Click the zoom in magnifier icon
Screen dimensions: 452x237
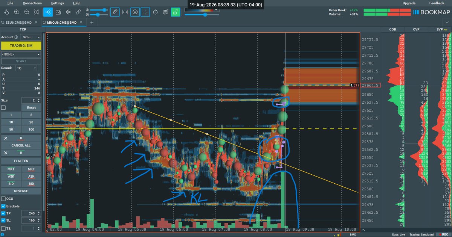[16, 12]
